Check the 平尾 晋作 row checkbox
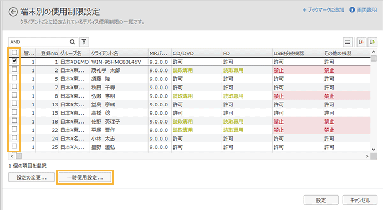Image resolution: width=383 pixels, height=210 pixels. pos(14,129)
